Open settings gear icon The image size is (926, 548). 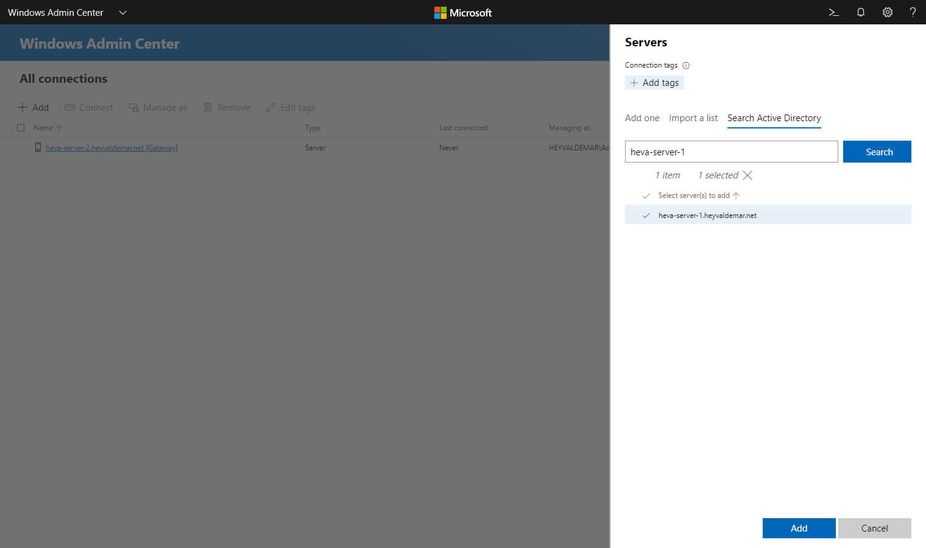pyautogui.click(x=887, y=12)
